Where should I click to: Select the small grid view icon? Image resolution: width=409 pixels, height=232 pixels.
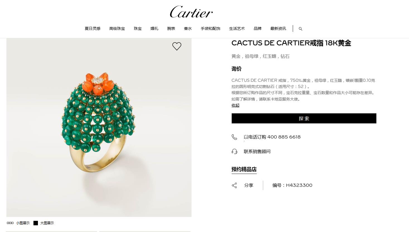(10, 223)
